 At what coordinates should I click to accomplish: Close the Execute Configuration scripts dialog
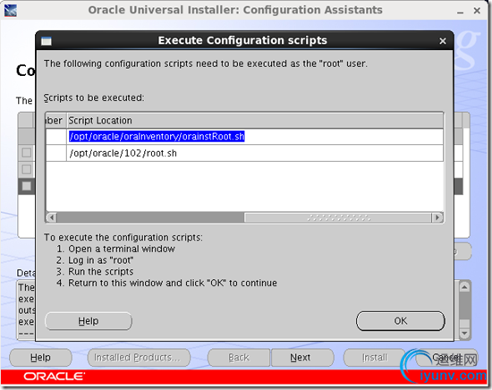tap(443, 41)
